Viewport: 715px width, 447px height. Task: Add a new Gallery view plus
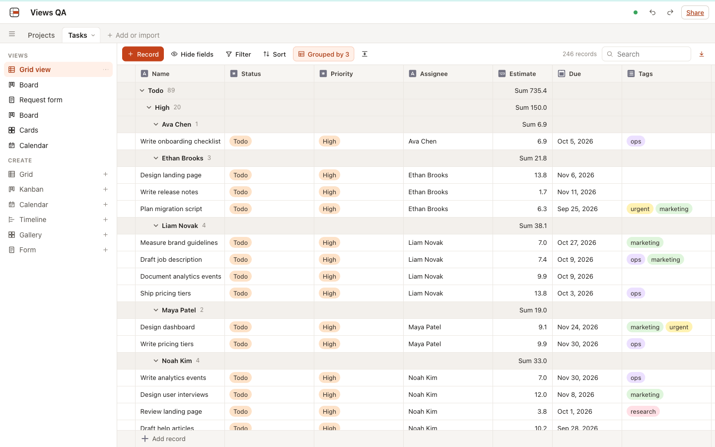point(105,235)
